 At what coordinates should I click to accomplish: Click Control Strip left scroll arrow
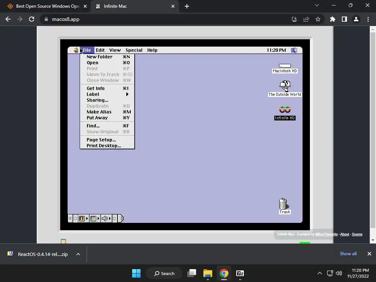pos(75,218)
